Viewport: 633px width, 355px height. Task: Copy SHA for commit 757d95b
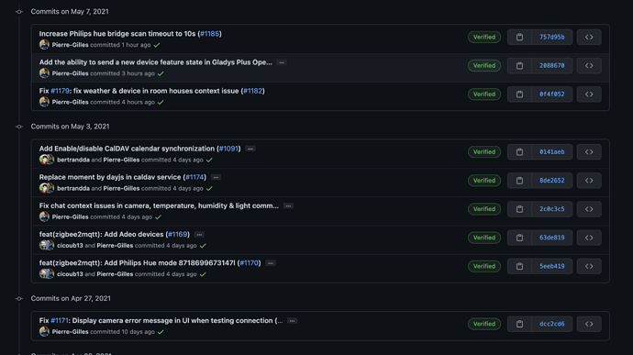[519, 38]
